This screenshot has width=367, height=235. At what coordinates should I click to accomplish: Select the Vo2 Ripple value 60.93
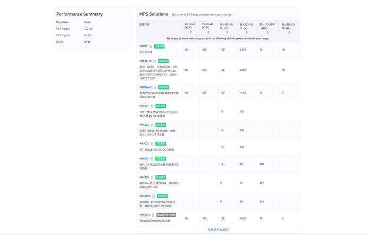point(88,35)
